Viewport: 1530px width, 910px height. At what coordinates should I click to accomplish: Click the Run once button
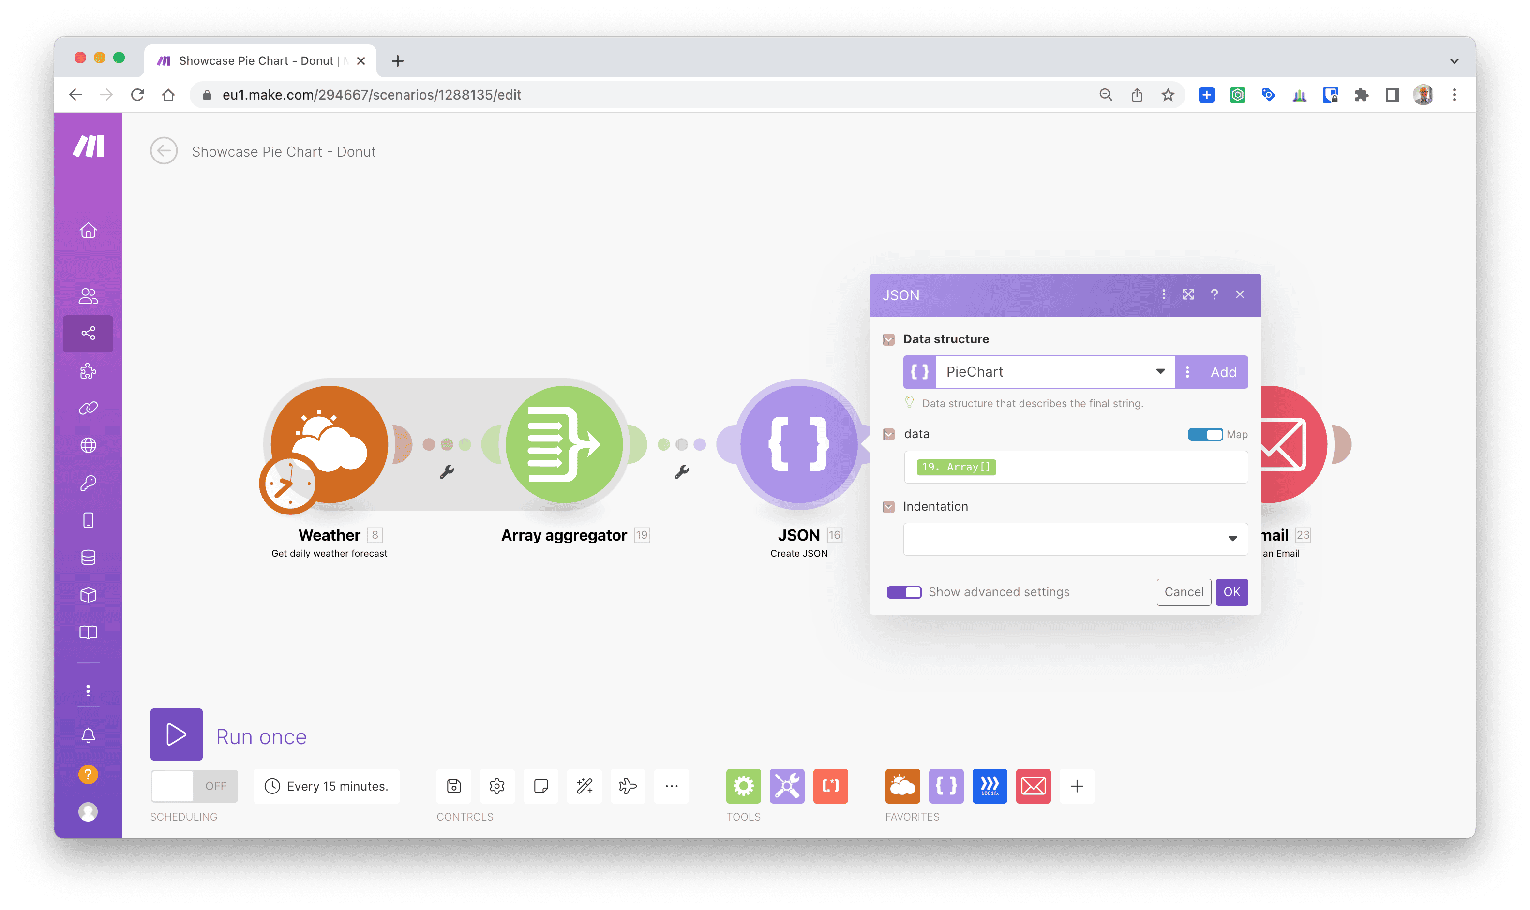point(177,734)
